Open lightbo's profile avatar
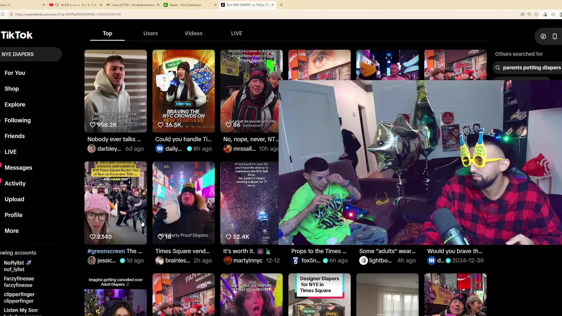The height and width of the screenshot is (316, 562). tap(363, 261)
